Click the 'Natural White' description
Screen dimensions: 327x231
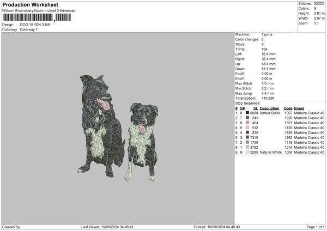click(x=271, y=153)
